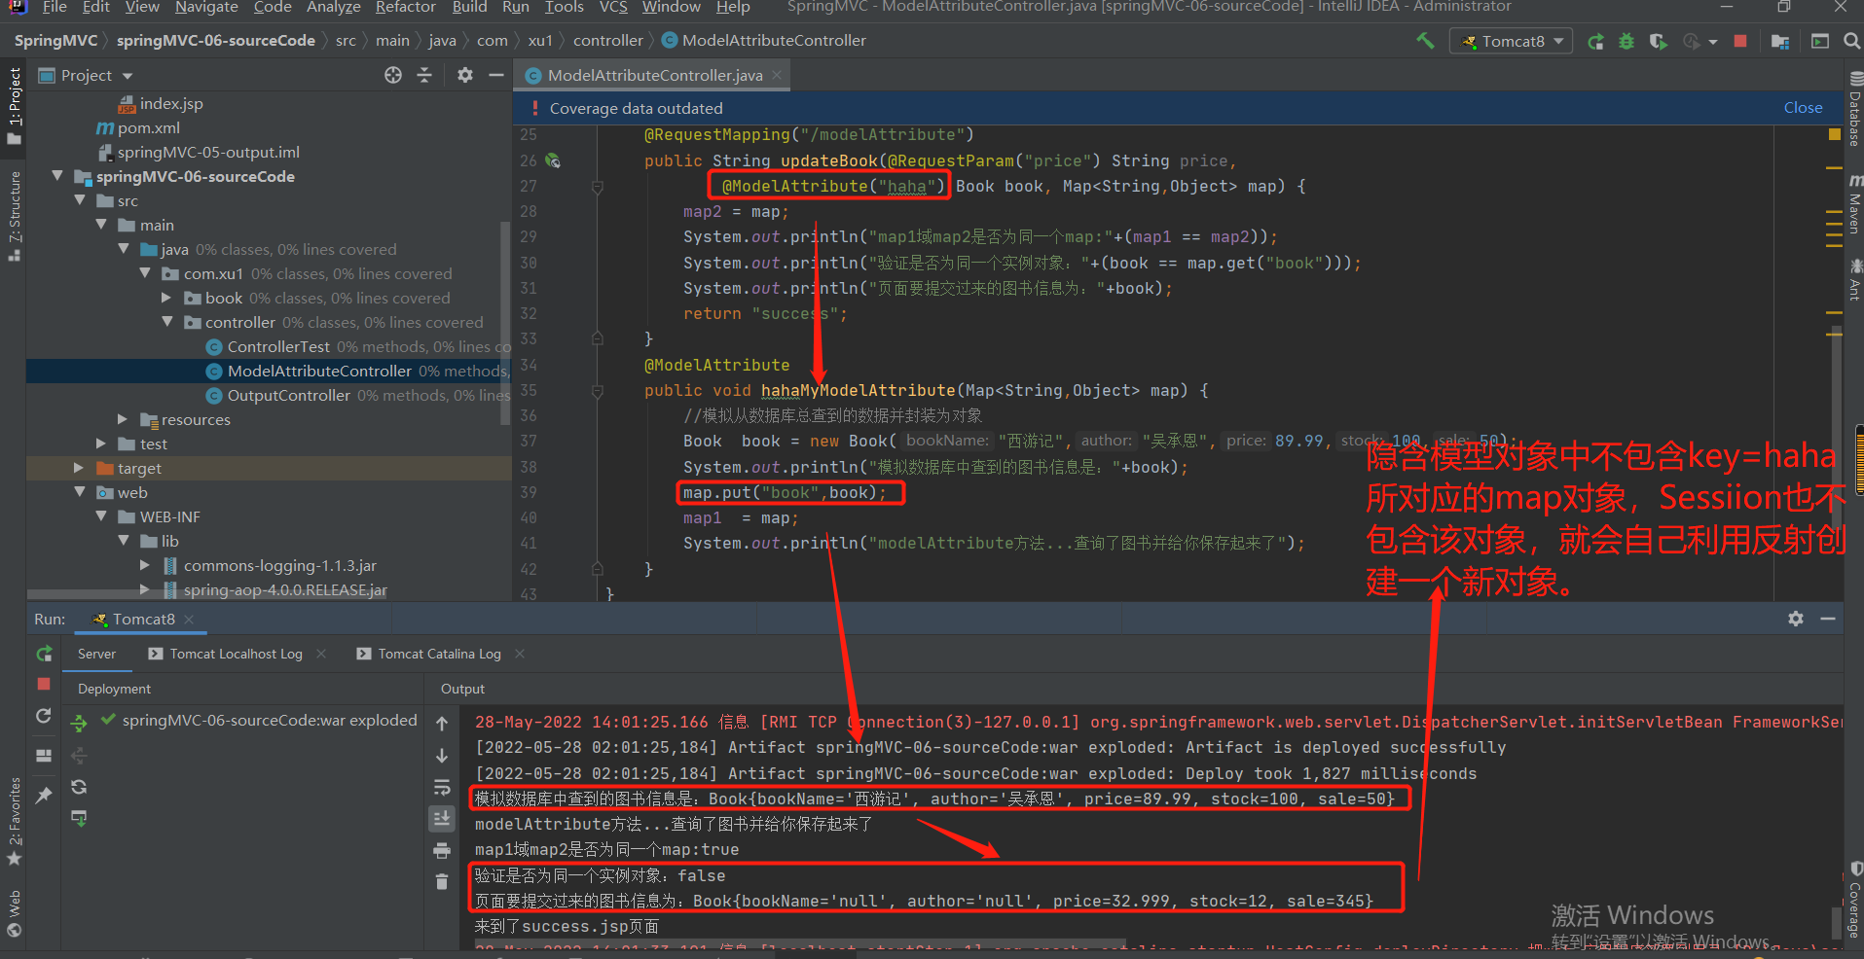Click the rerun Tomcat8 icon in toolbar

coord(1596,41)
